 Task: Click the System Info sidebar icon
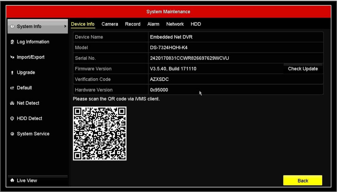point(12,27)
